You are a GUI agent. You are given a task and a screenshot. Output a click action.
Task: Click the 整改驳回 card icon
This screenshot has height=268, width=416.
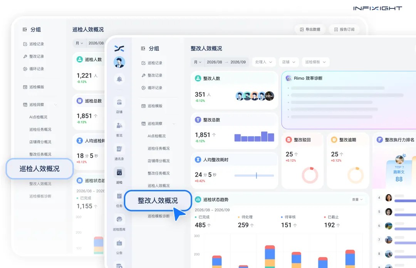(x=289, y=139)
